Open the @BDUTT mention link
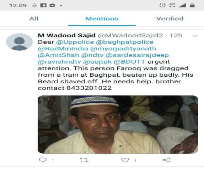204x169 pixels. tap(130, 62)
